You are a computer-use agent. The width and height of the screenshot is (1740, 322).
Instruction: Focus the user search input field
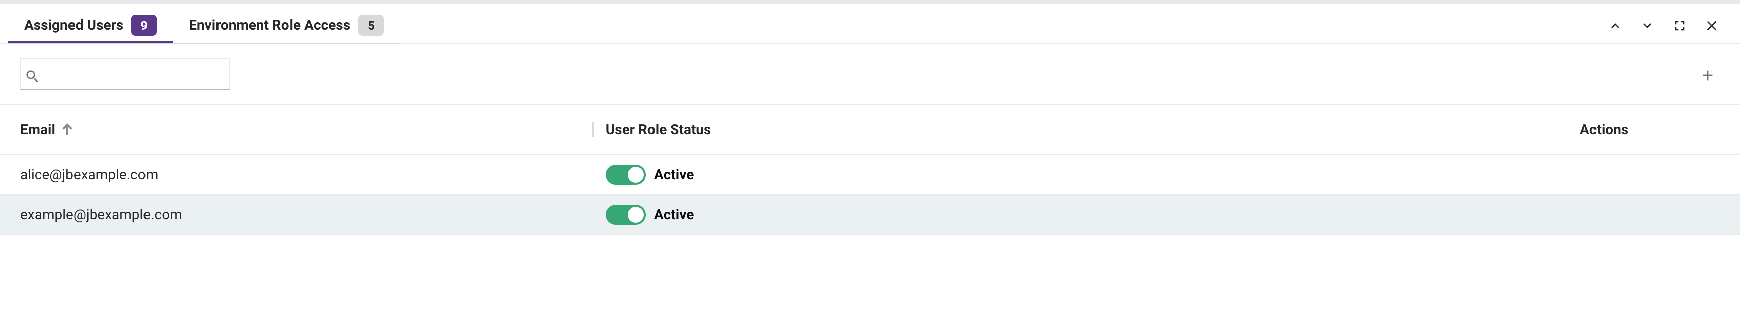coord(135,74)
